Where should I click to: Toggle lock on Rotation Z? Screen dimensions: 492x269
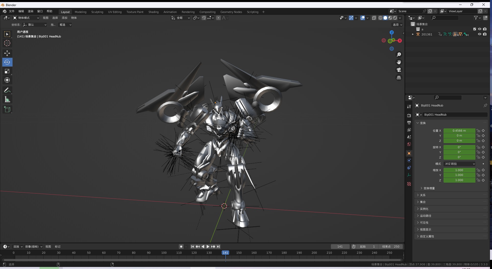click(x=478, y=157)
